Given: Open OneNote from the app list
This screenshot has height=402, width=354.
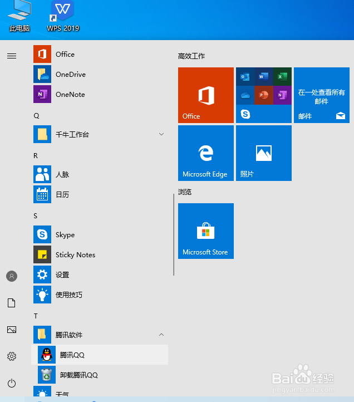Looking at the screenshot, I should point(100,94).
